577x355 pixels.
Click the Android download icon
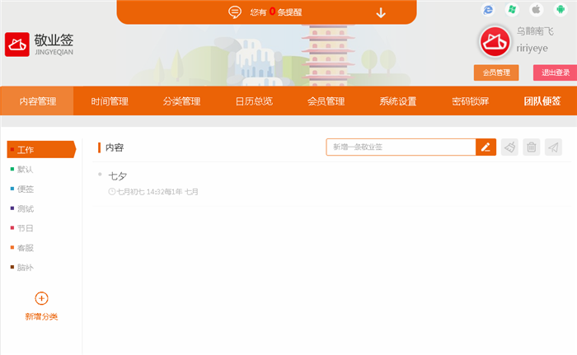pos(561,10)
